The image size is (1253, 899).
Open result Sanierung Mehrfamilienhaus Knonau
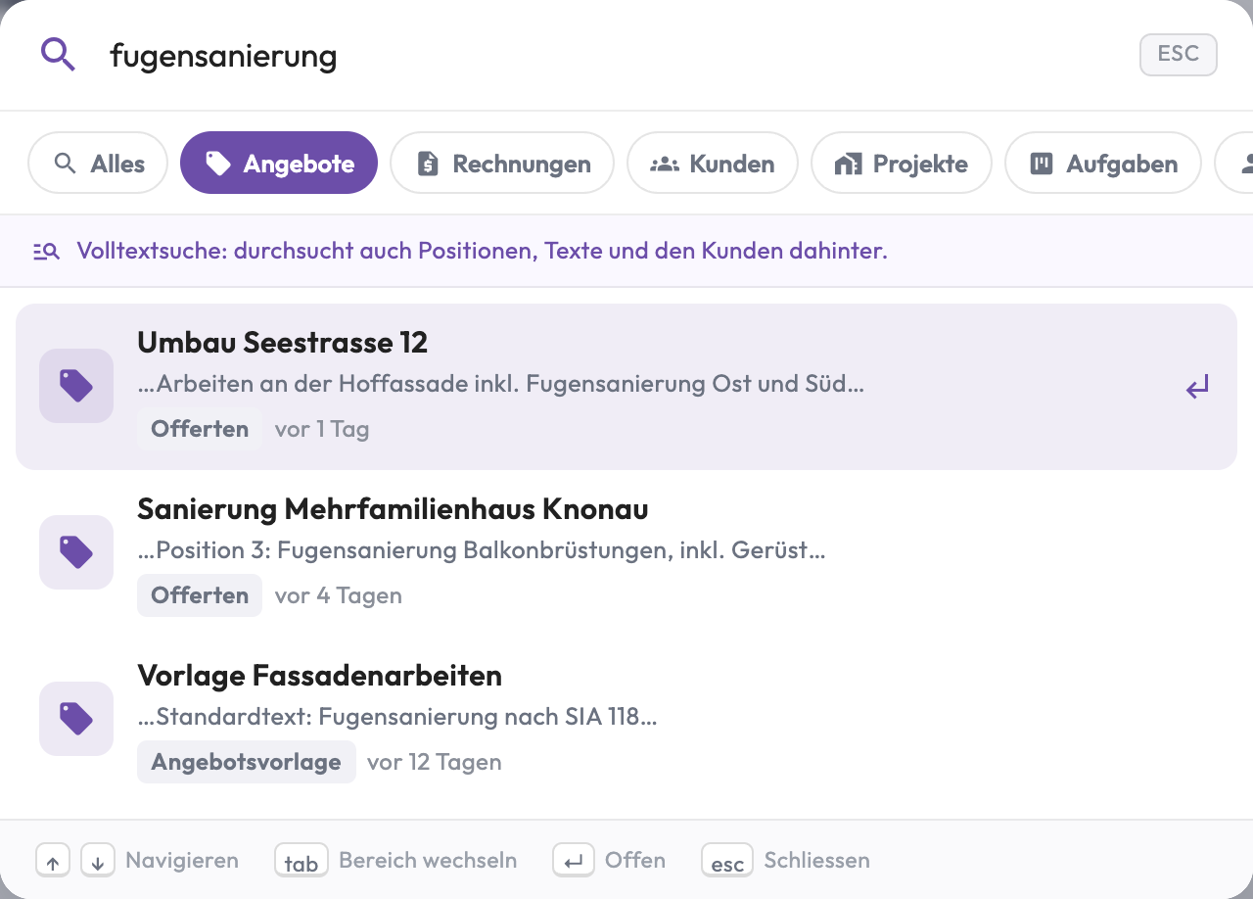(626, 553)
